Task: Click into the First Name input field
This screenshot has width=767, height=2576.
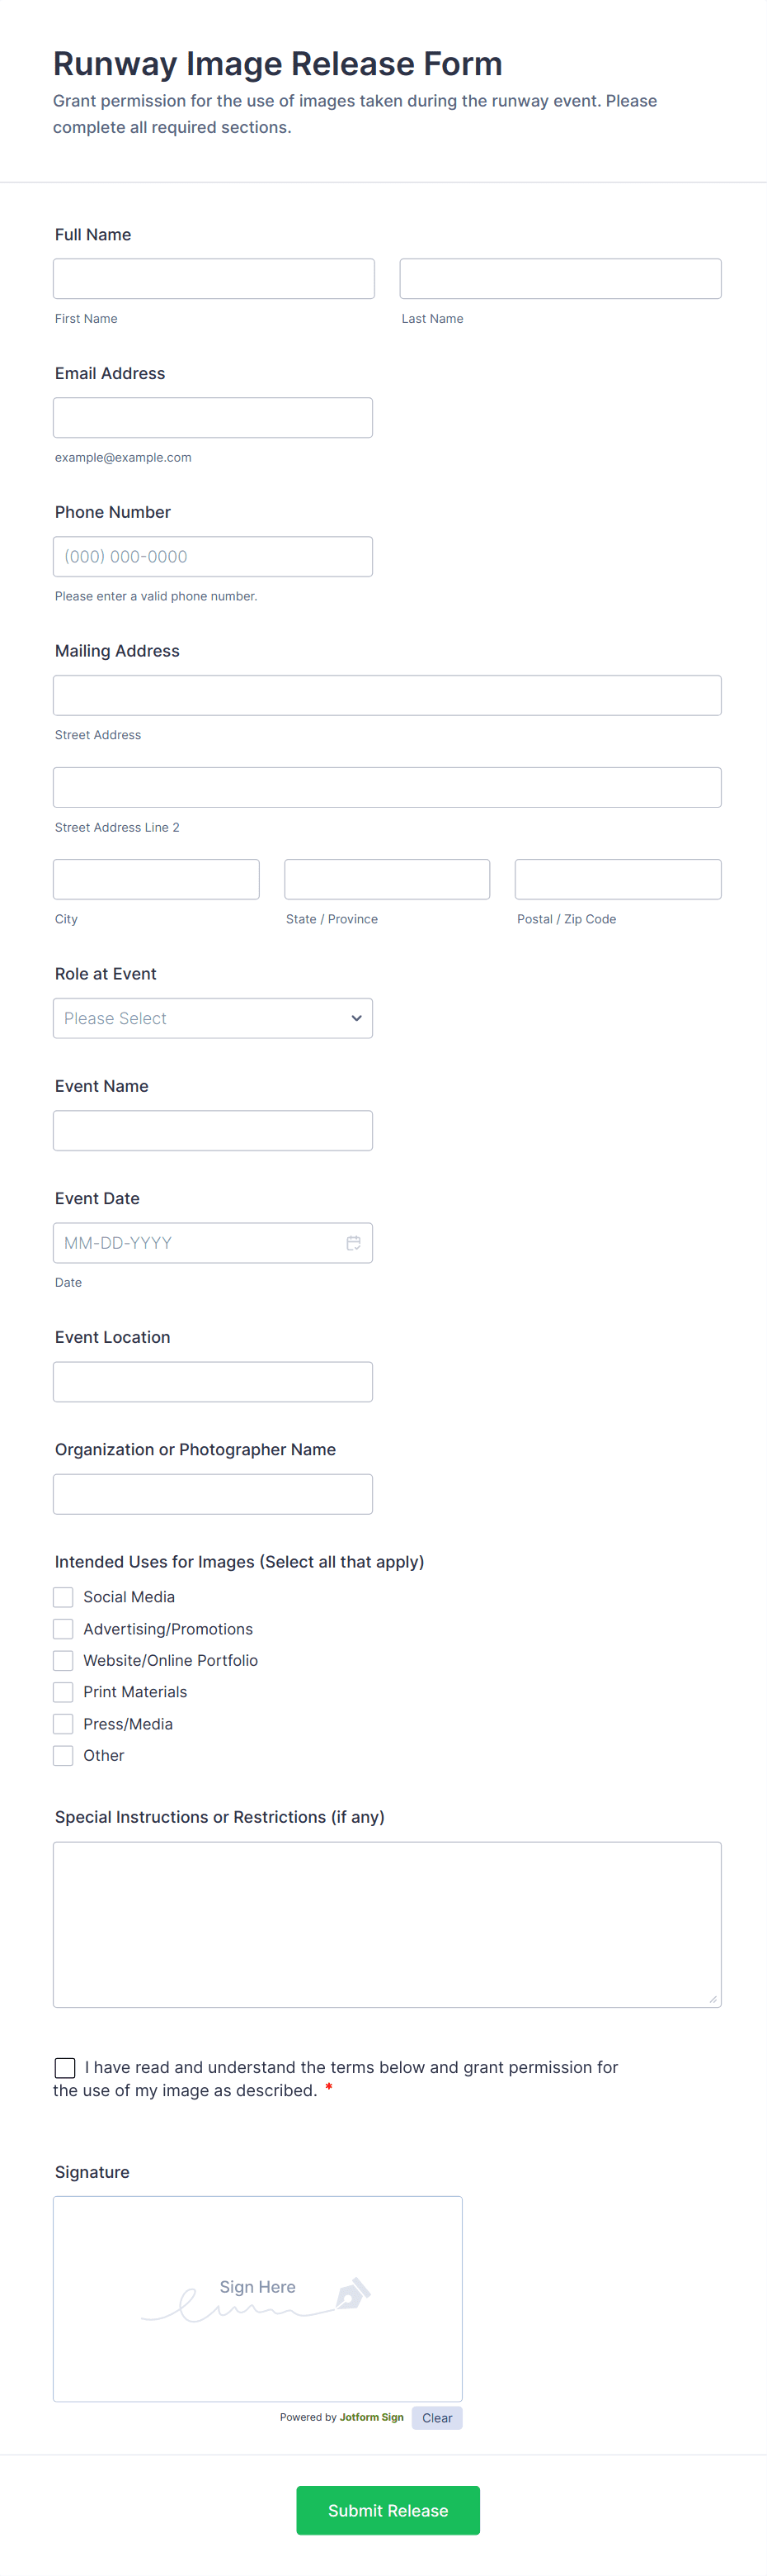Action: click(214, 278)
